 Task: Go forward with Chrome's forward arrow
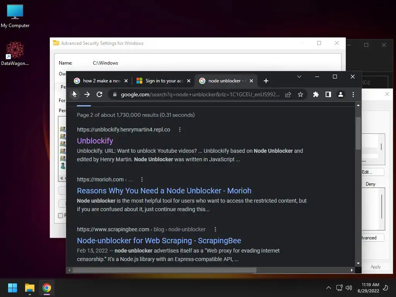click(87, 94)
